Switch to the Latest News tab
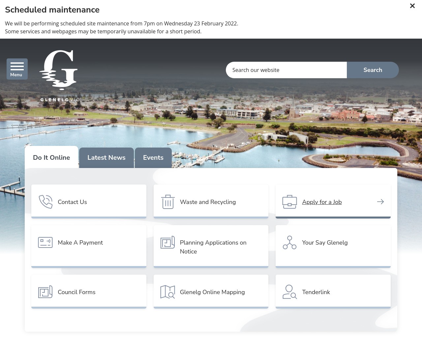 (106, 157)
